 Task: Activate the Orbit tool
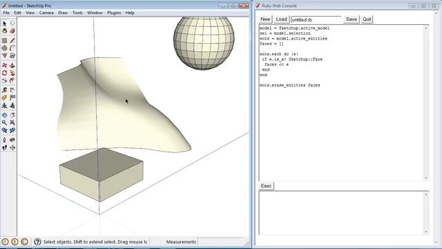[5, 116]
